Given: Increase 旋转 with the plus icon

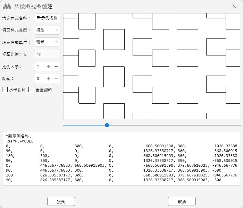Looking at the screenshot, I should tap(49, 79).
